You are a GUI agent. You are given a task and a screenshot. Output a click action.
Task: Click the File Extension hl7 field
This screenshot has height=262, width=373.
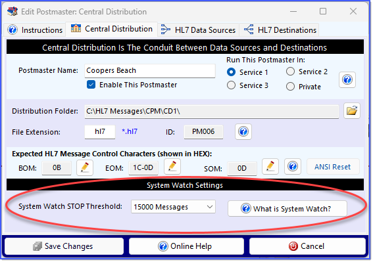[100, 131]
